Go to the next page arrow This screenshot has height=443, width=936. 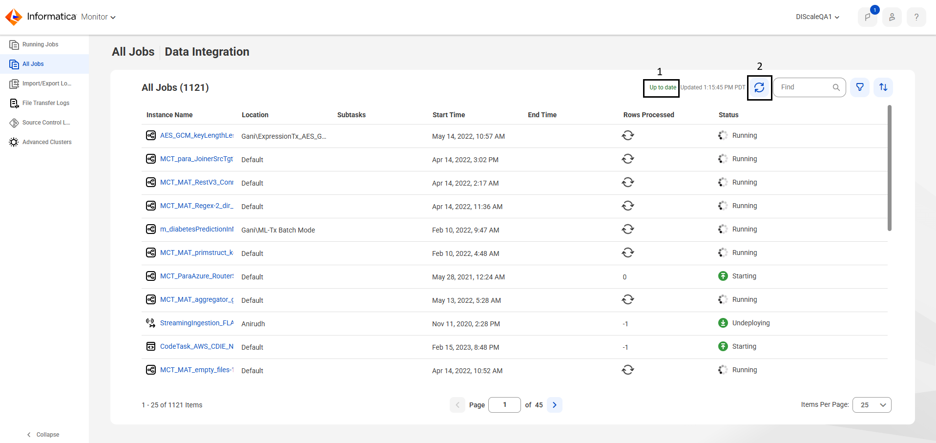[555, 405]
